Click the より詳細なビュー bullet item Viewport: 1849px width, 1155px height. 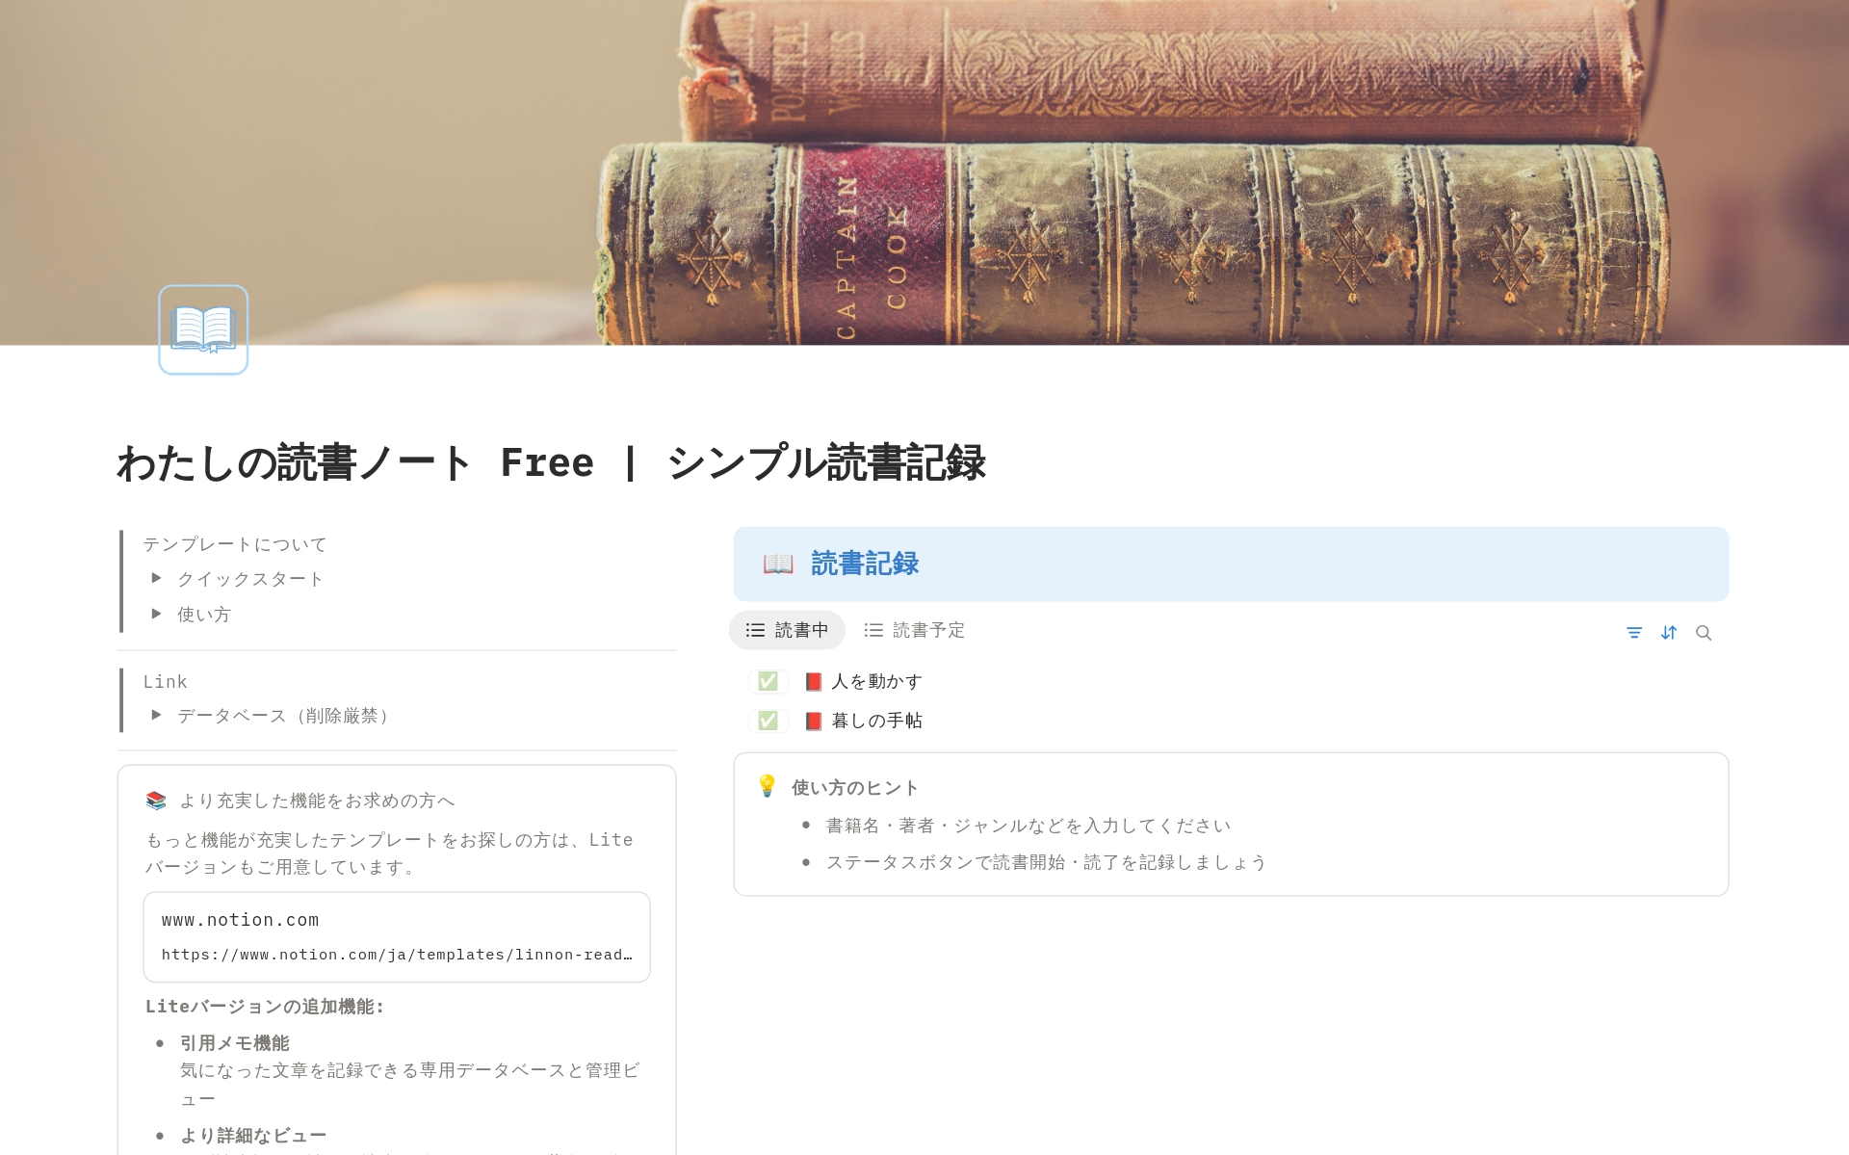253,1136
